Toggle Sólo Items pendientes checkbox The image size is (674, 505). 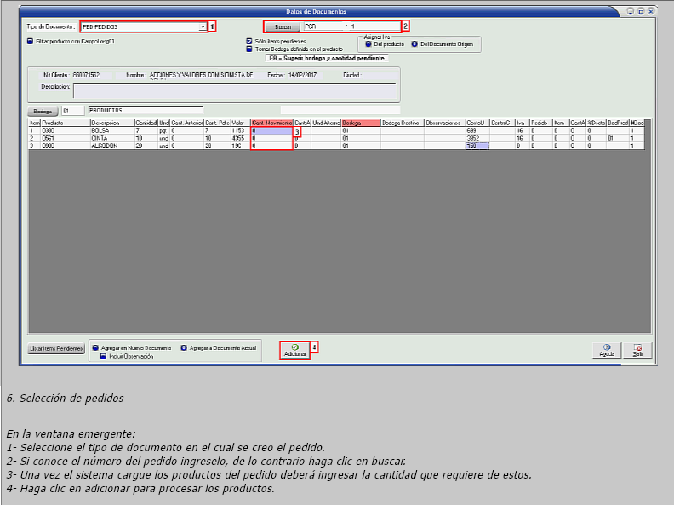[x=248, y=41]
